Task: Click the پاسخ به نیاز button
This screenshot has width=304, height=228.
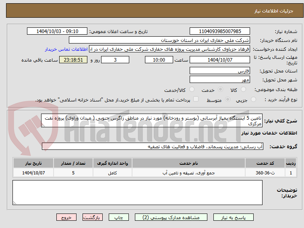Action: [234, 218]
